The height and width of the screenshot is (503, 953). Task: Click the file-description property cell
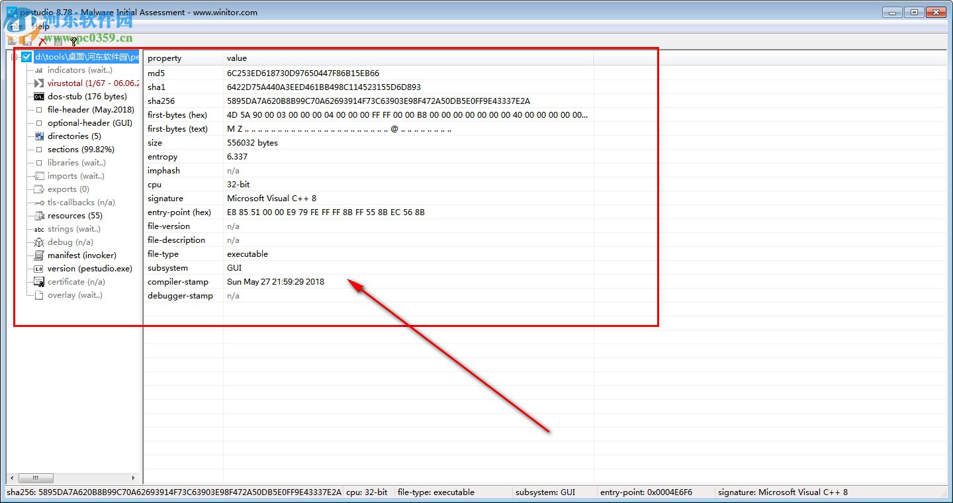[x=176, y=240]
